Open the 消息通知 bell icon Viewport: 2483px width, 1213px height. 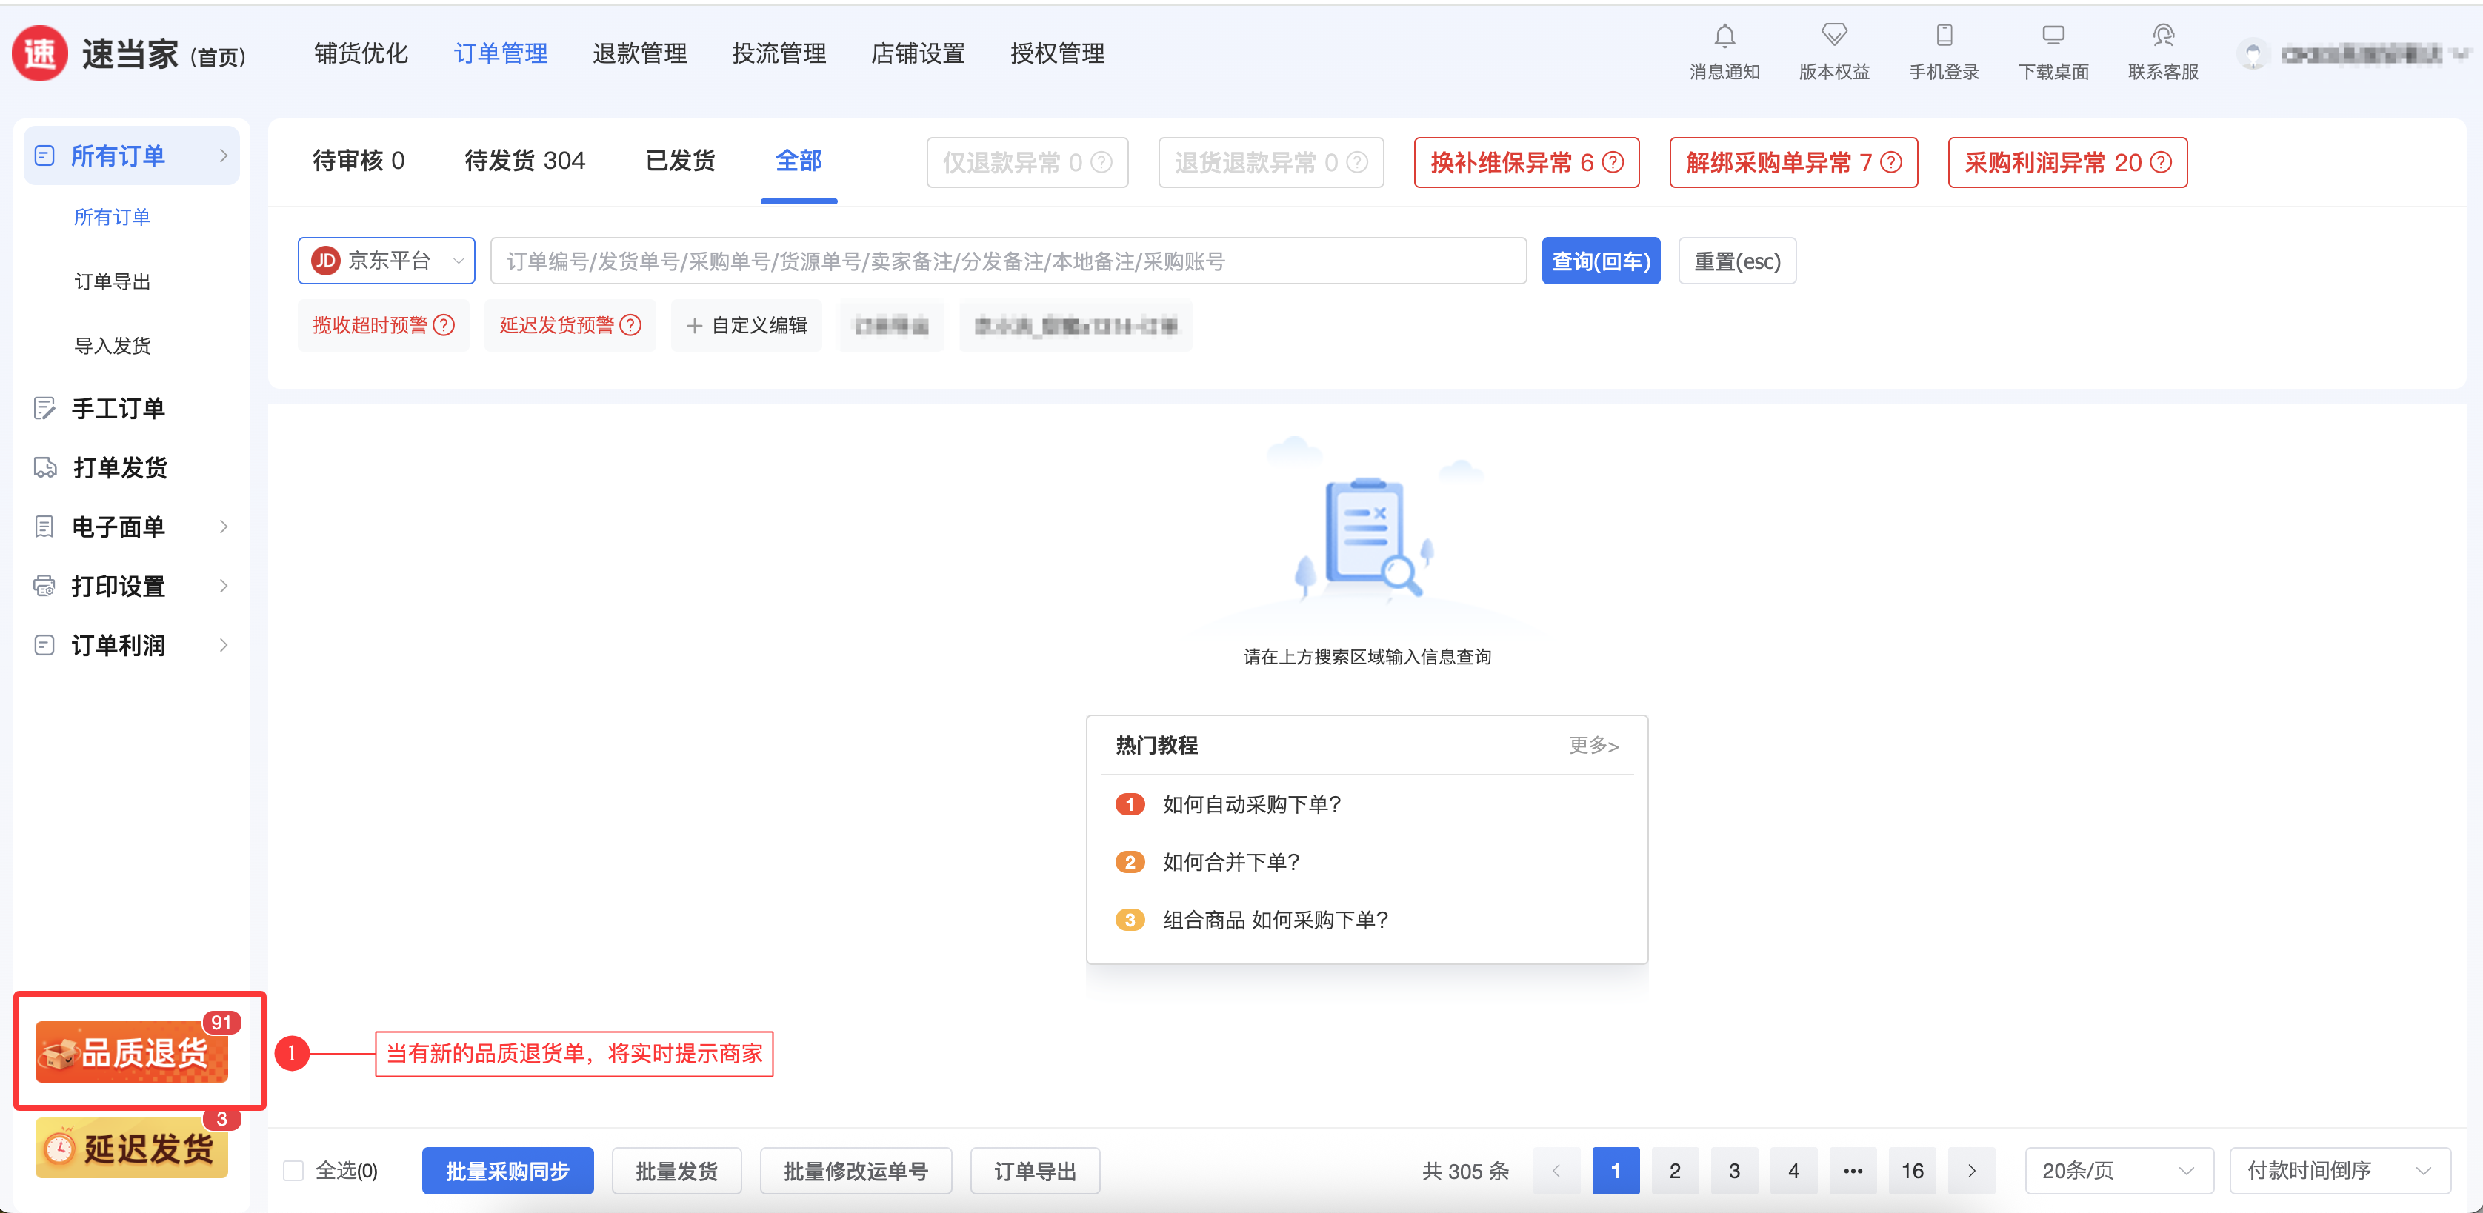[1724, 36]
